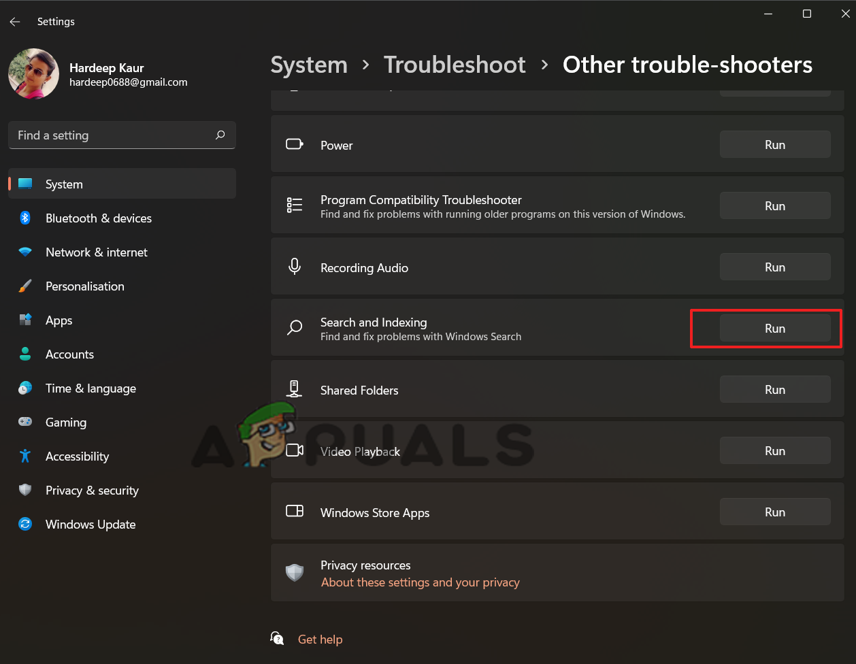856x664 pixels.
Task: Click the search magnifier in Find a setting
Action: (220, 135)
